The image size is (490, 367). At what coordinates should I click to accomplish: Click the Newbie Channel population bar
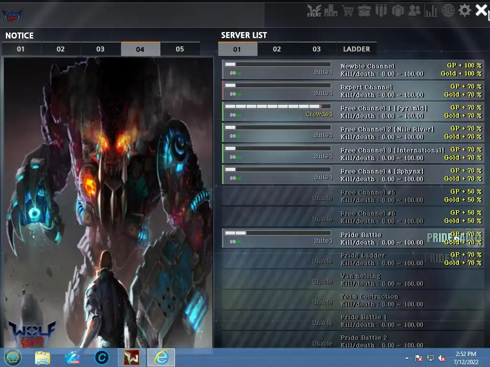[278, 65]
